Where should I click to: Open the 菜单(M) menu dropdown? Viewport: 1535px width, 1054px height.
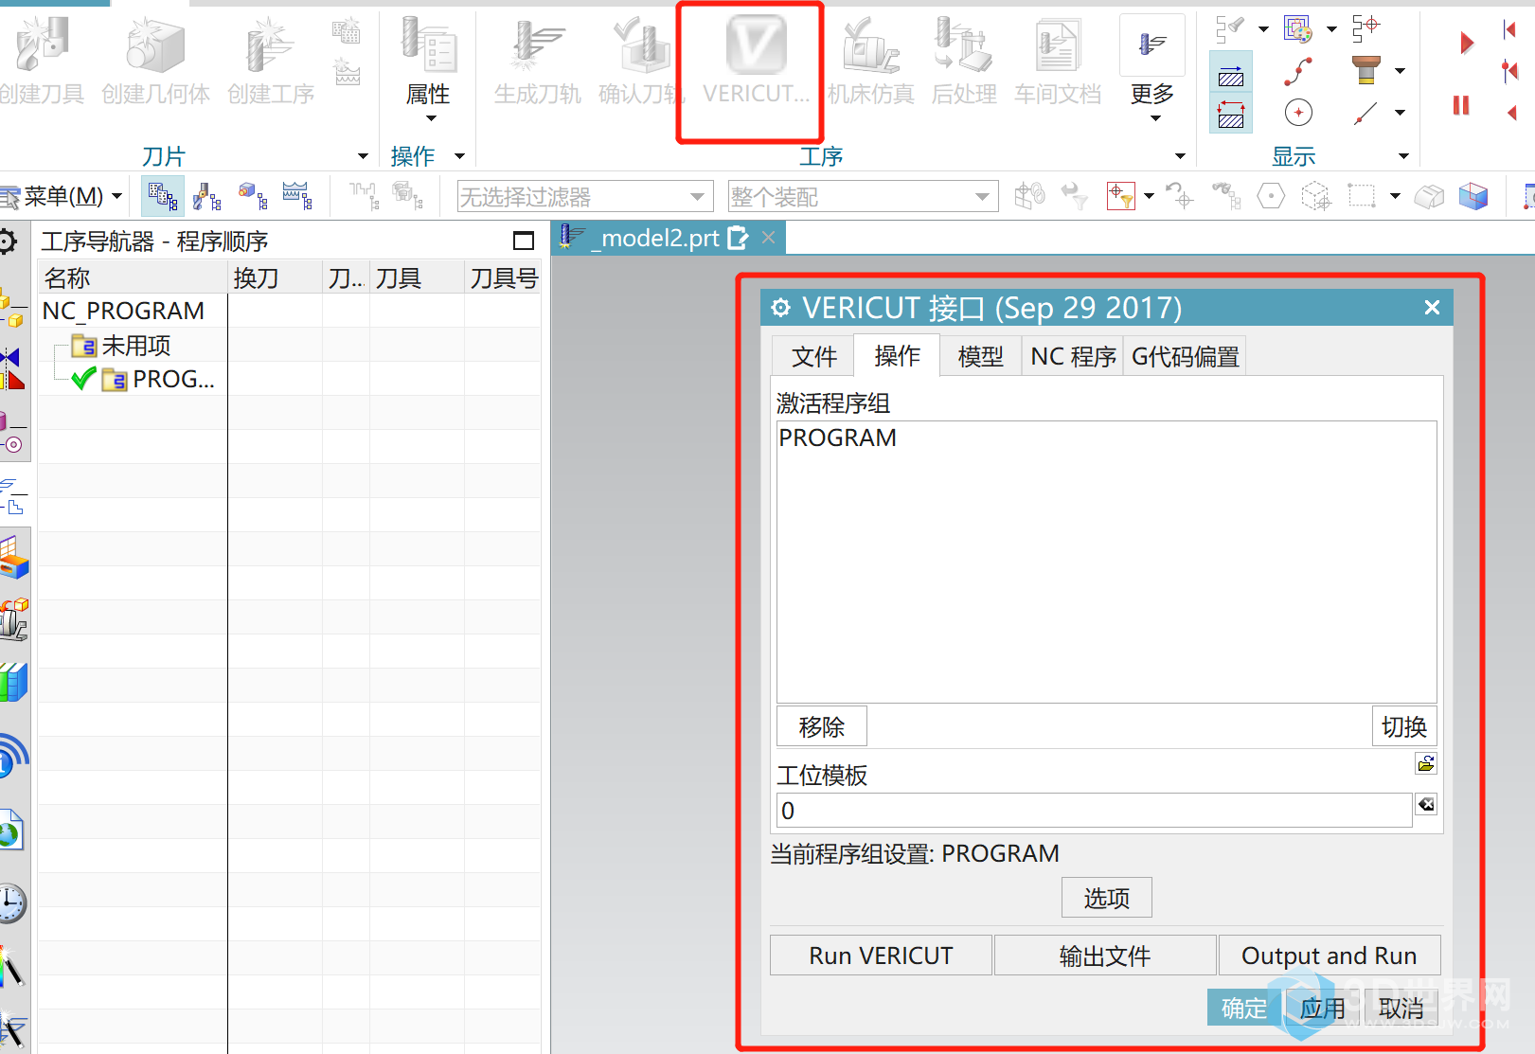tap(63, 196)
